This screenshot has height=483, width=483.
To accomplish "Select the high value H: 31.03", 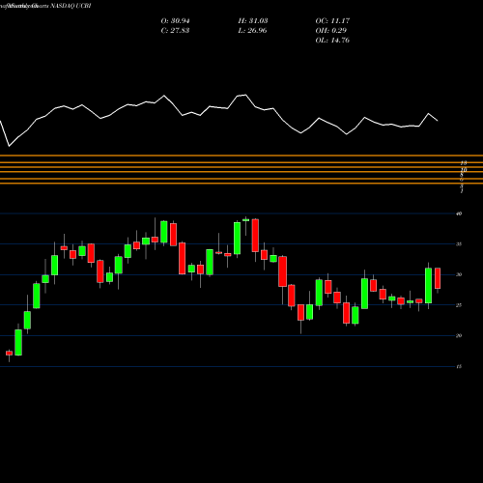I will point(253,21).
